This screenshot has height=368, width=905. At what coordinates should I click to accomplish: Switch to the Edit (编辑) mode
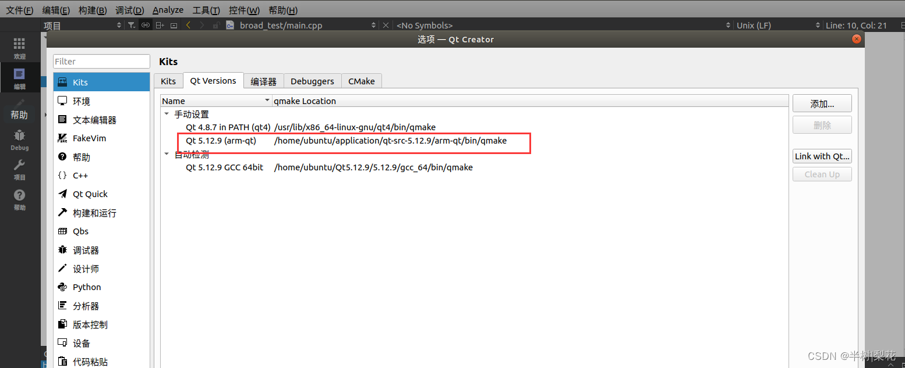click(x=20, y=79)
